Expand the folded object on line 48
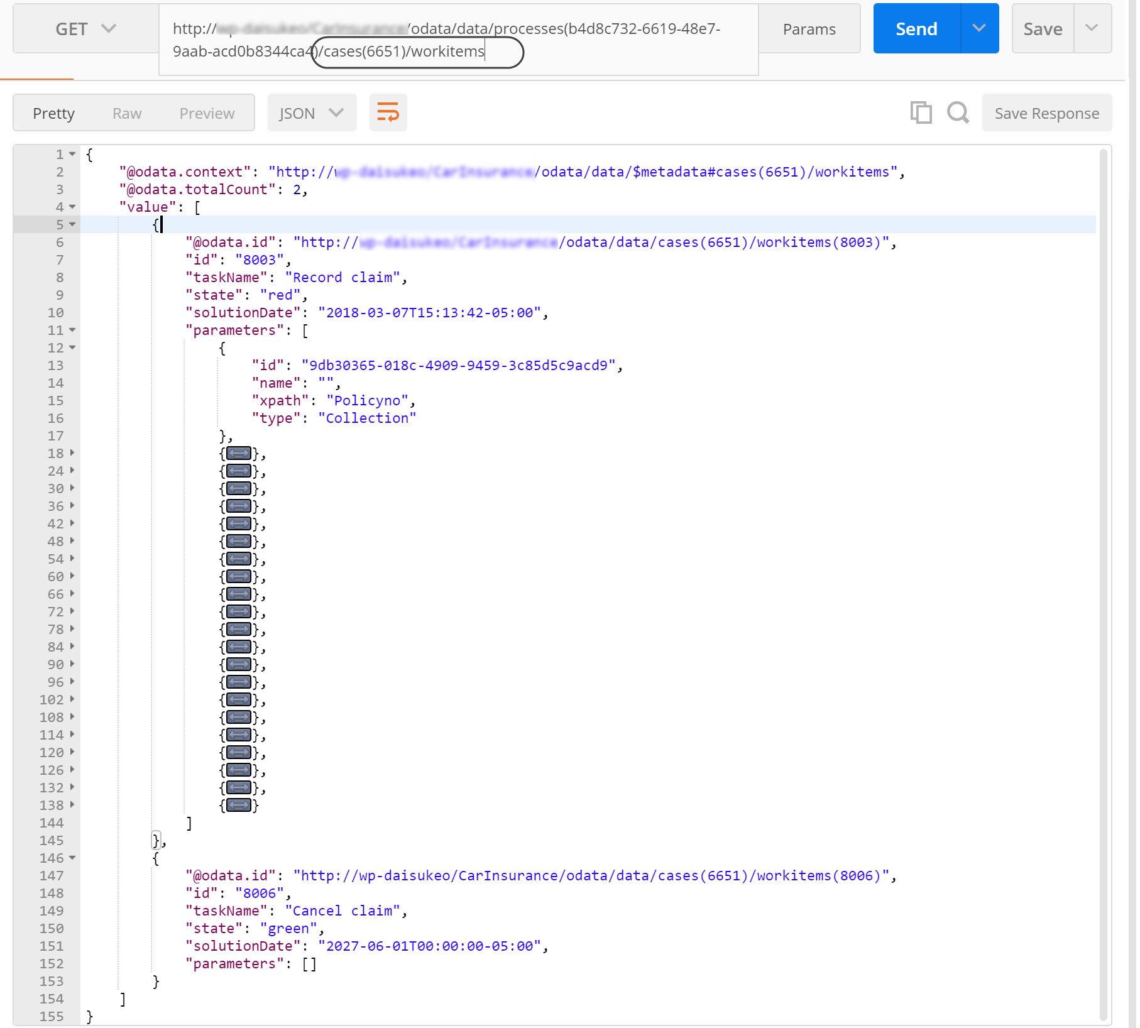Viewport: 1140px width, 1028px height. click(239, 542)
